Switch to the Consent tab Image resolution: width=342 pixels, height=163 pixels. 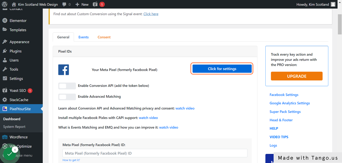coord(104,37)
